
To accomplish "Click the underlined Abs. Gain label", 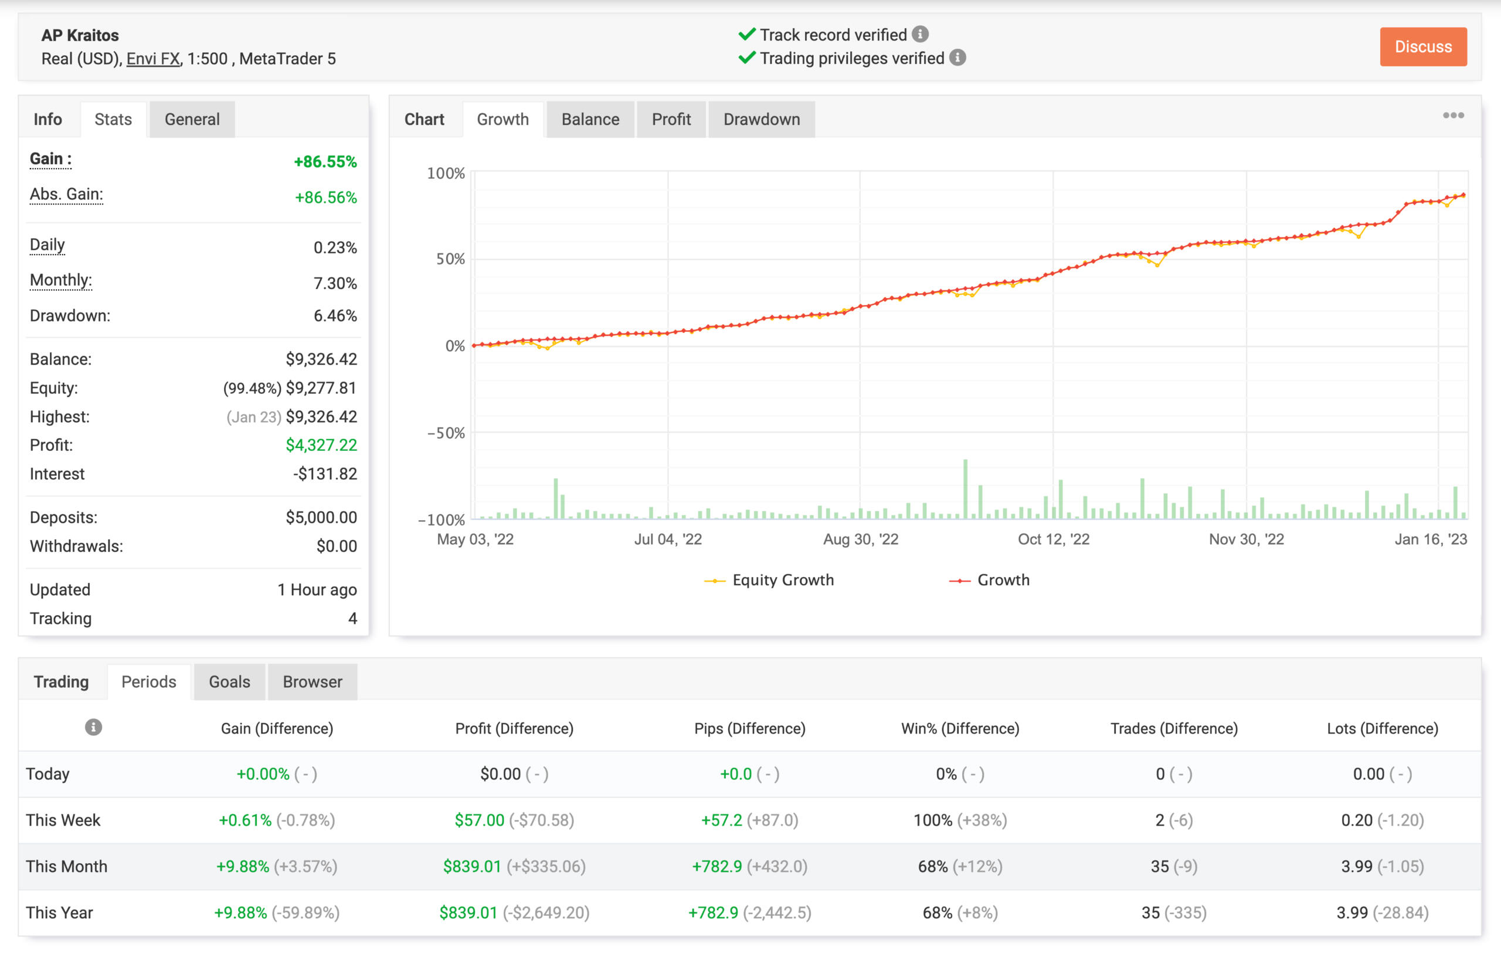I will (66, 195).
